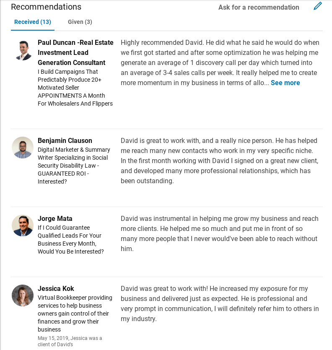Open Jorge Mata's profile photo

click(23, 226)
